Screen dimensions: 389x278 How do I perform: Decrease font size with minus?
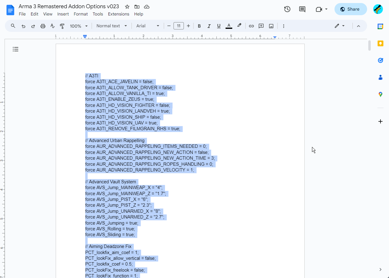tap(169, 26)
